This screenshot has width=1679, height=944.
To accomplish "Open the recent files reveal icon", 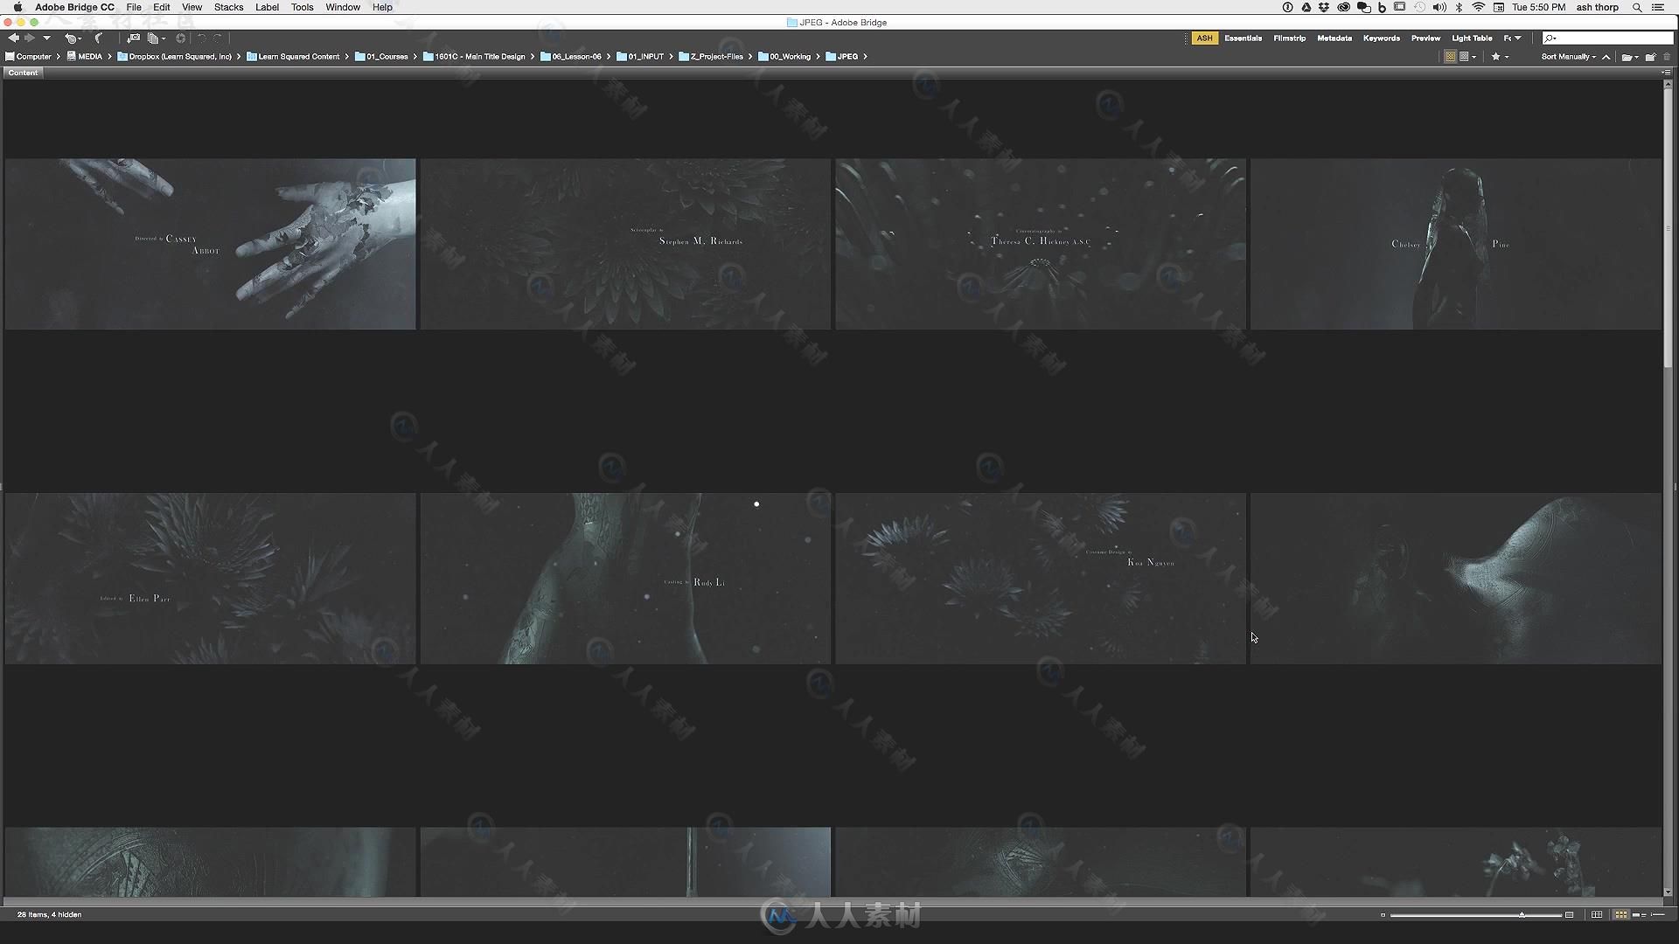I will pos(73,38).
